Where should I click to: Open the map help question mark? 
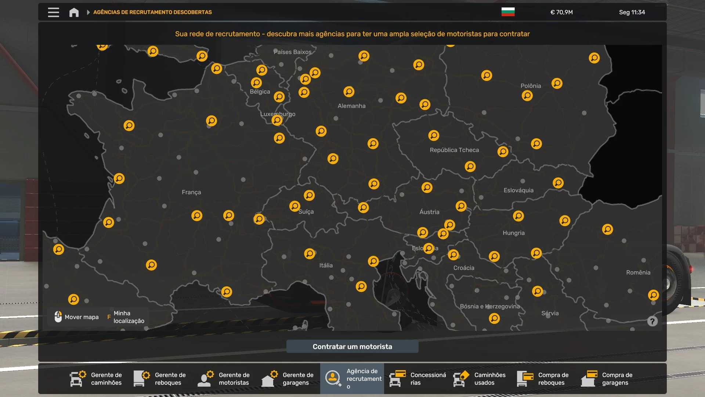[652, 321]
